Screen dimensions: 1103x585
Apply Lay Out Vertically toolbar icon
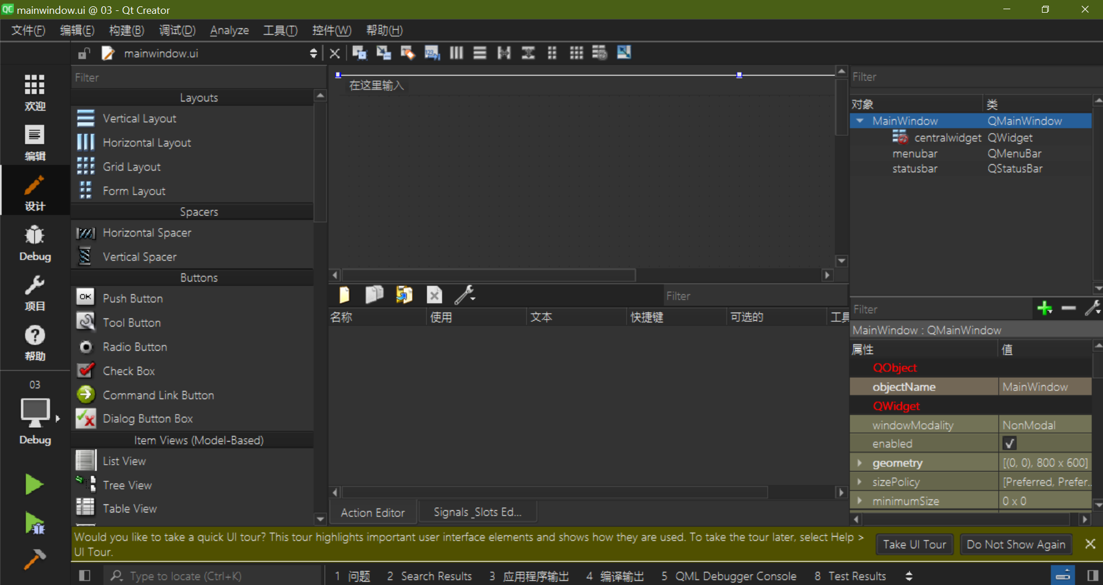(x=480, y=53)
